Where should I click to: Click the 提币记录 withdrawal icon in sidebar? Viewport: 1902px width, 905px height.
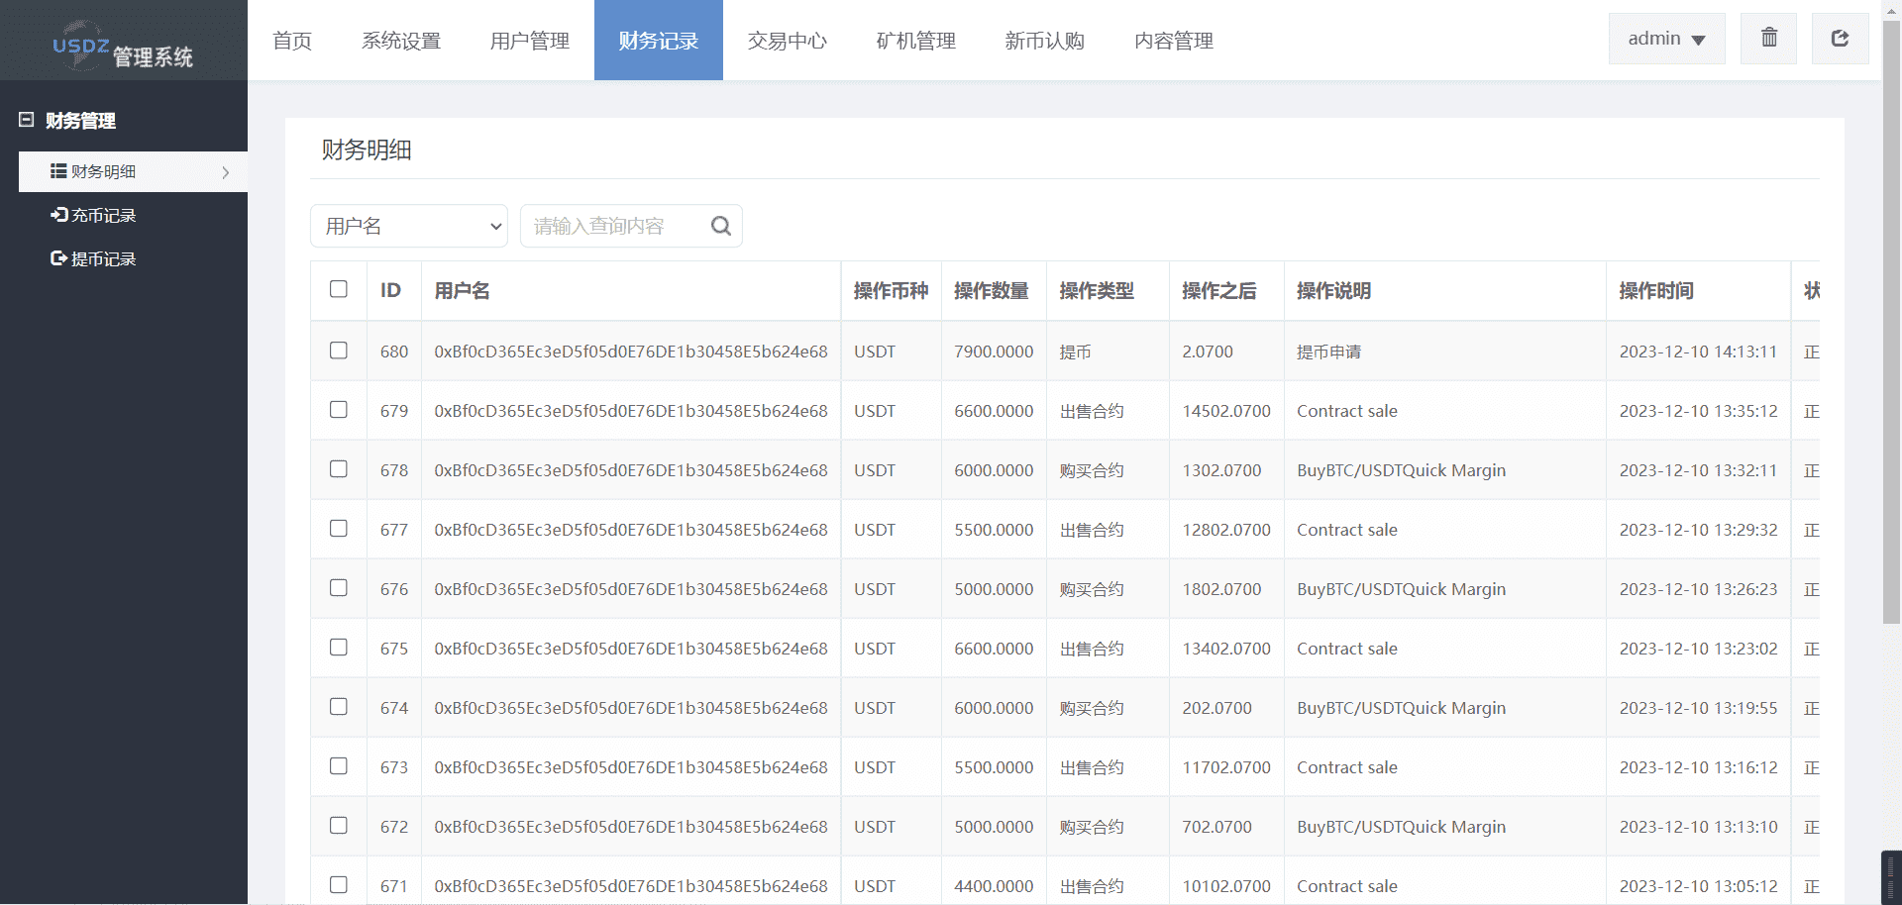click(x=58, y=258)
